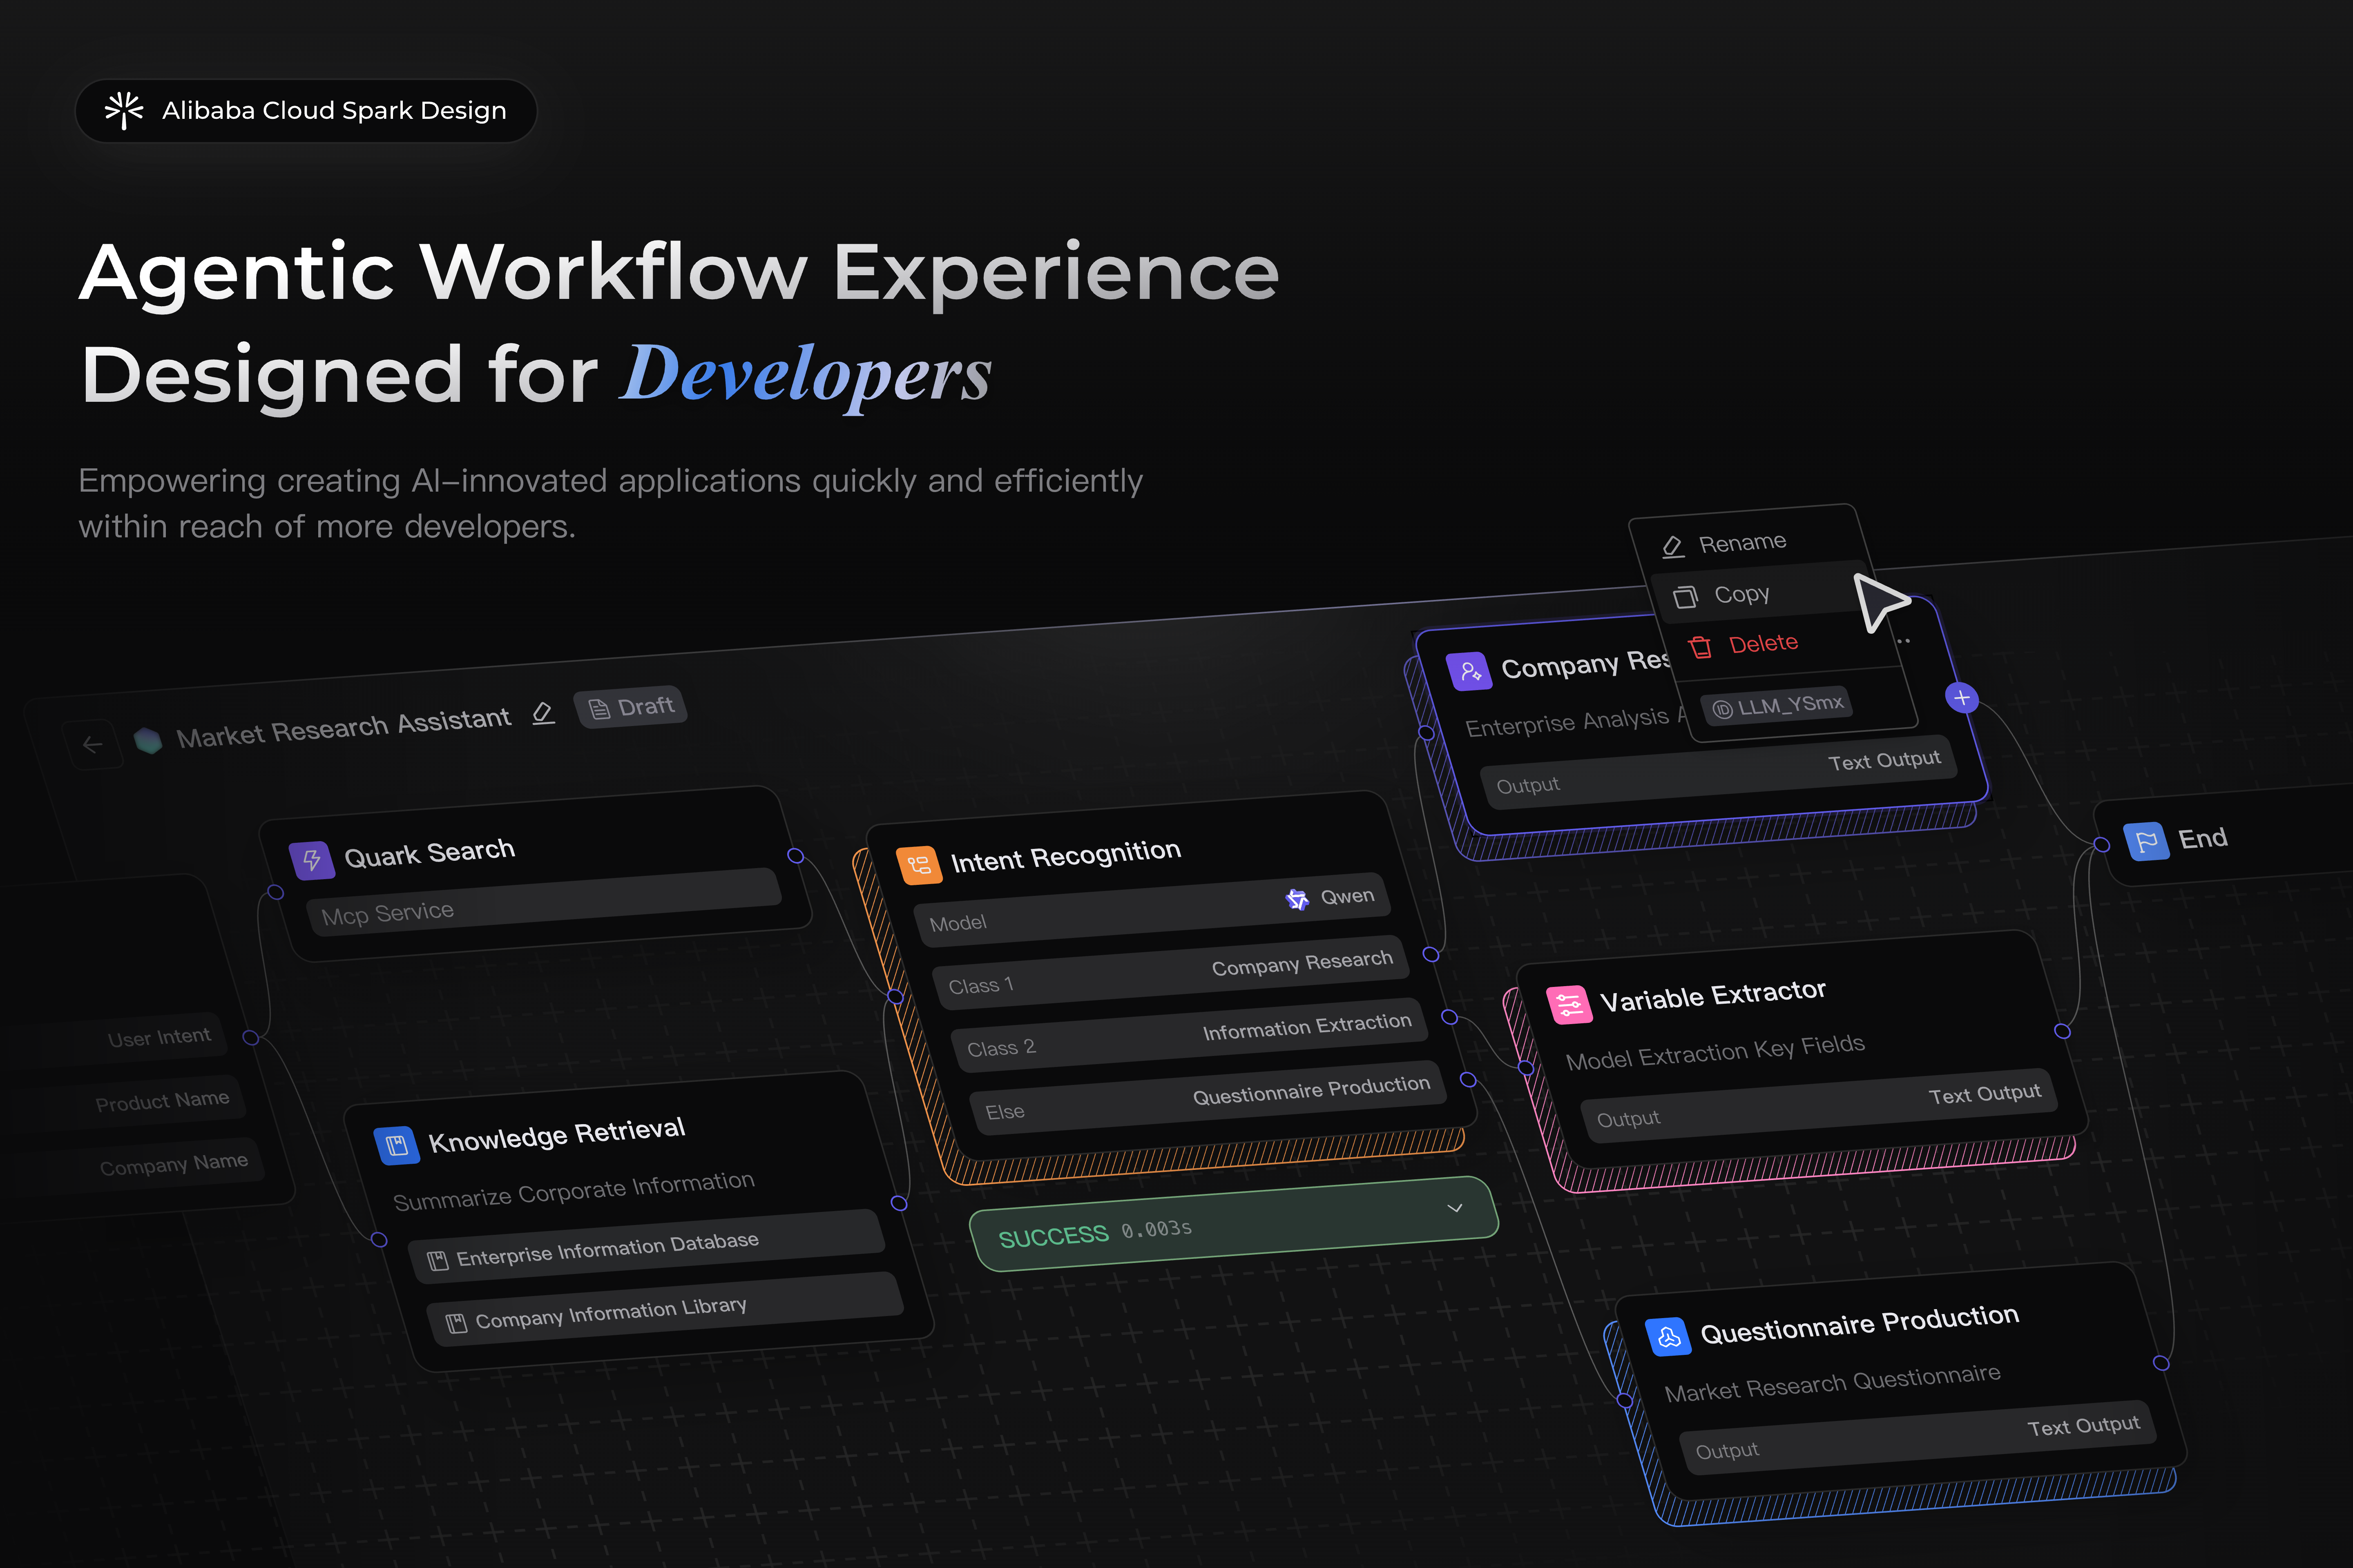This screenshot has height=1568, width=2353.
Task: Click the LLM_YSmx ID tag
Action: point(1777,706)
